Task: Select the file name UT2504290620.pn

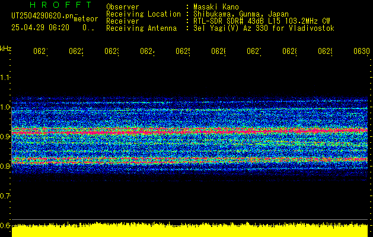Action: point(42,16)
